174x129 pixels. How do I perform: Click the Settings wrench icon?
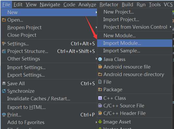pos(4,44)
